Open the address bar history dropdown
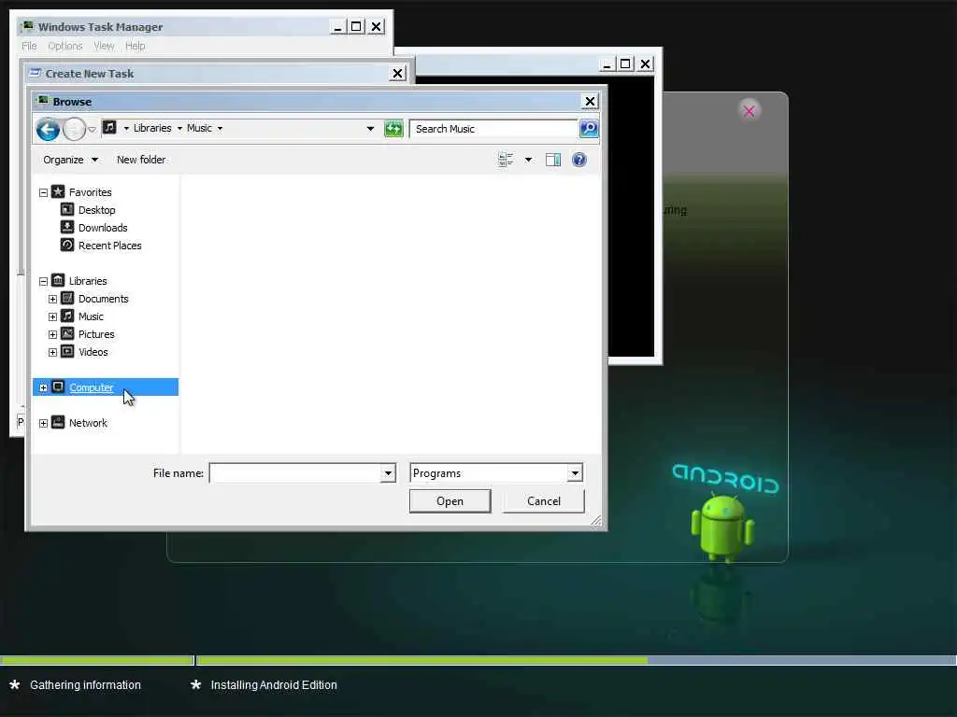 (x=370, y=129)
